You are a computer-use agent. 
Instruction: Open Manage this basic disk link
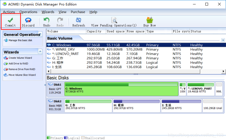[20, 40]
